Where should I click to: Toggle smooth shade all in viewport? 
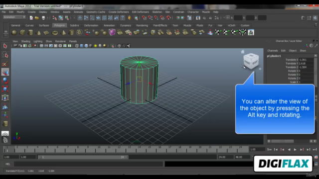point(82,46)
